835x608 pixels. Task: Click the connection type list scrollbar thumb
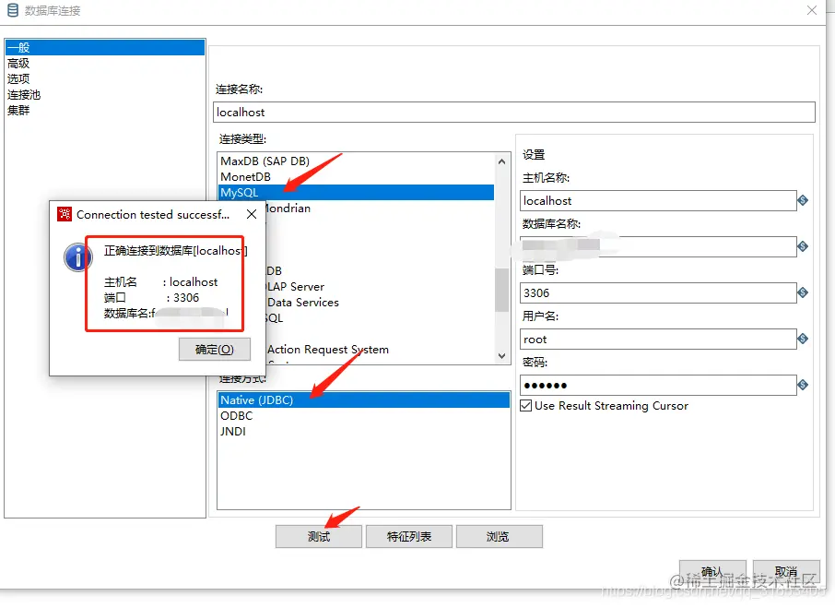coord(501,290)
